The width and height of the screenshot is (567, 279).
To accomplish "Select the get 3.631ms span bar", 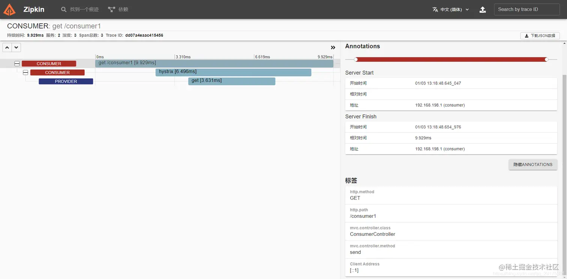I will tap(232, 81).
